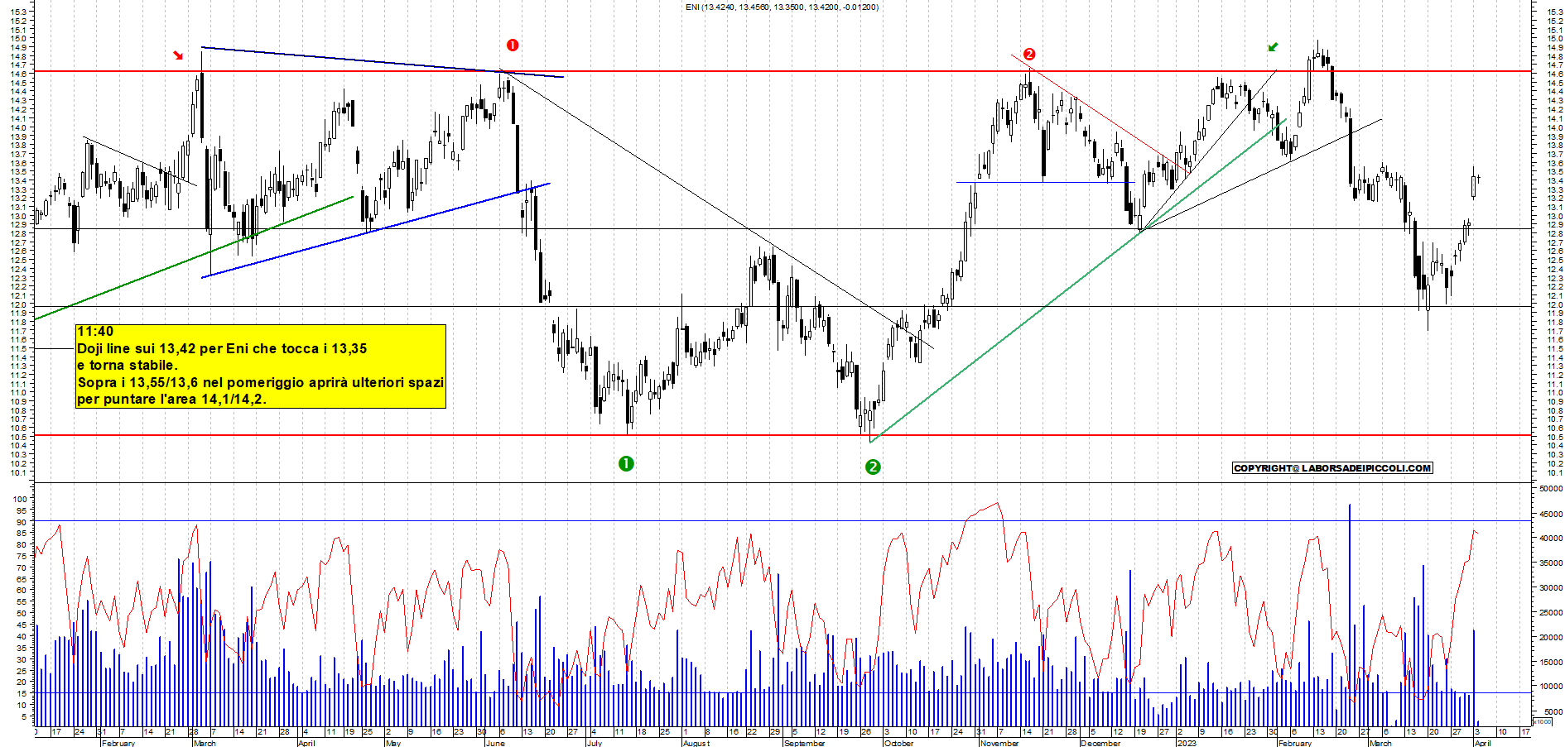The height and width of the screenshot is (747, 1565).
Task: Select the '15000' volume axis label
Action: [1551, 662]
